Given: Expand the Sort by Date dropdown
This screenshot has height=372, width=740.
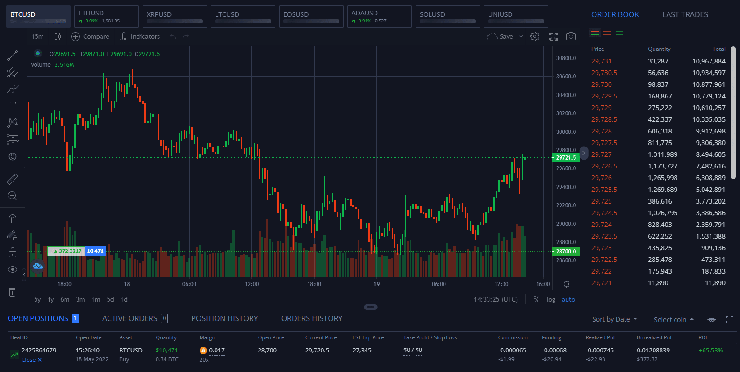Looking at the screenshot, I should click(x=614, y=319).
